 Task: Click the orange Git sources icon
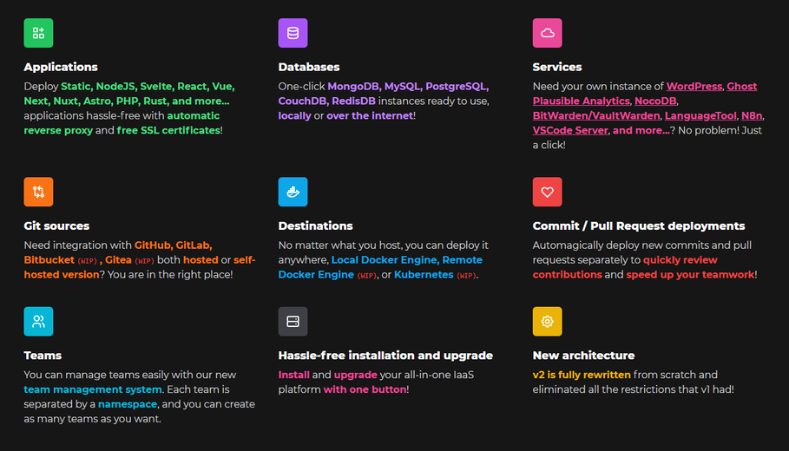pos(38,192)
